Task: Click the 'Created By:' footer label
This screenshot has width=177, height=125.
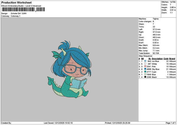Action: 6,123
